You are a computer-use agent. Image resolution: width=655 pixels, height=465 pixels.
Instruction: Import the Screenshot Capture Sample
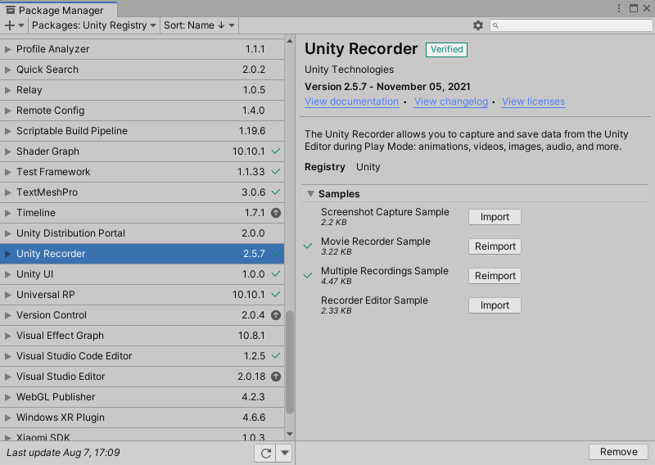[495, 217]
